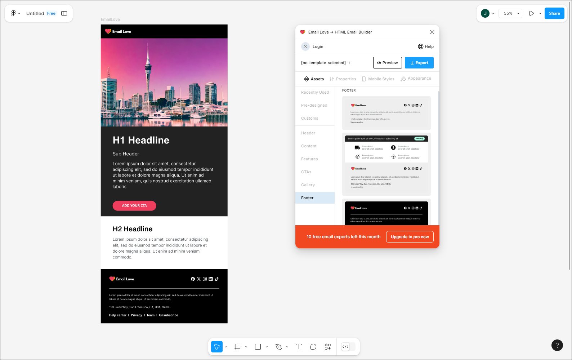The width and height of the screenshot is (572, 360).
Task: Click the Present play icon
Action: (x=531, y=13)
